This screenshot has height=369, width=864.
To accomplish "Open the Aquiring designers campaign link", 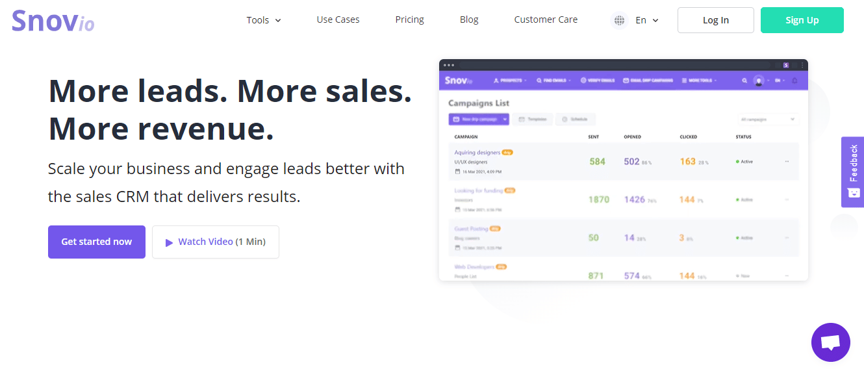I will coord(477,153).
